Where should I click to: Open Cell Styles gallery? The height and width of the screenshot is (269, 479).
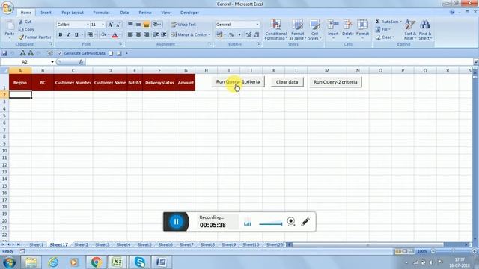point(314,30)
